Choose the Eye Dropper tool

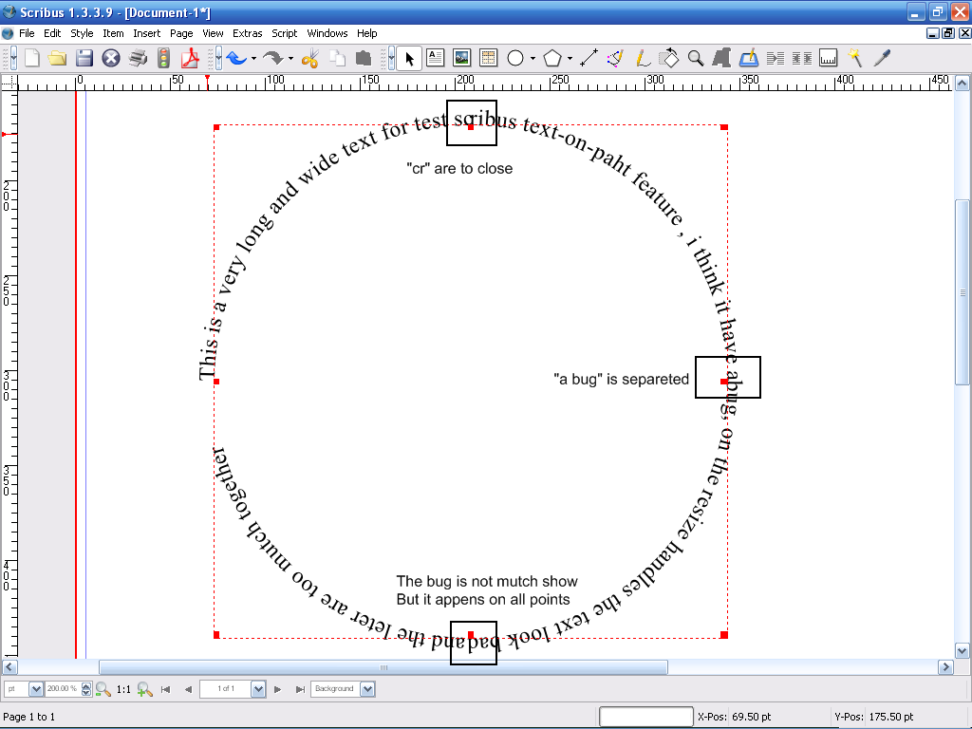point(882,58)
